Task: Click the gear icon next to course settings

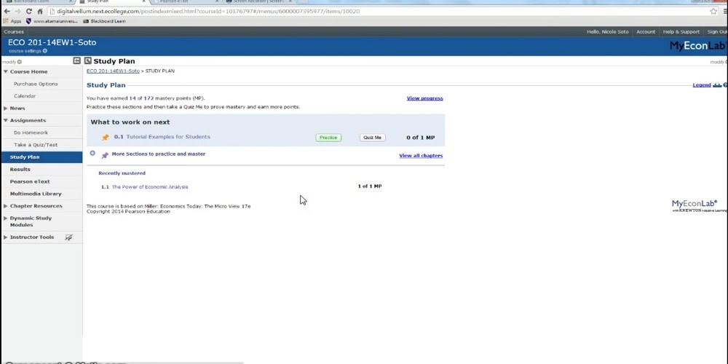Action: (x=44, y=51)
